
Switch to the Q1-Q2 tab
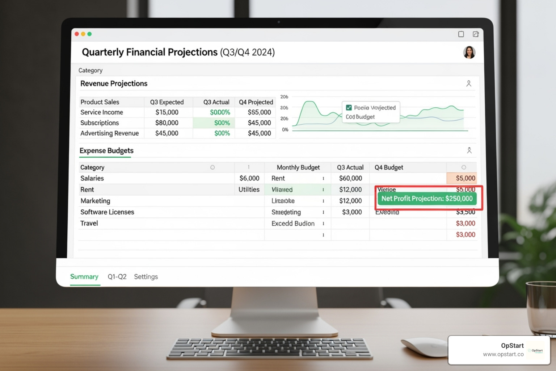(x=117, y=277)
